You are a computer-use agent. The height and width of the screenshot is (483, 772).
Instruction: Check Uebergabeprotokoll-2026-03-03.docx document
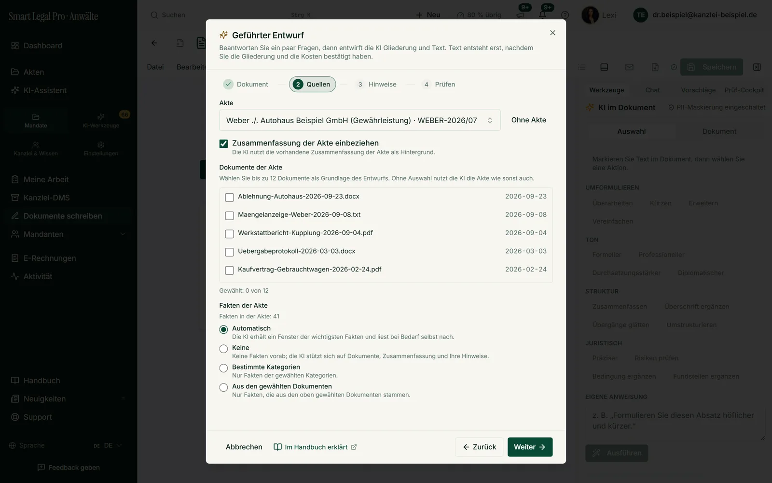[x=229, y=252]
